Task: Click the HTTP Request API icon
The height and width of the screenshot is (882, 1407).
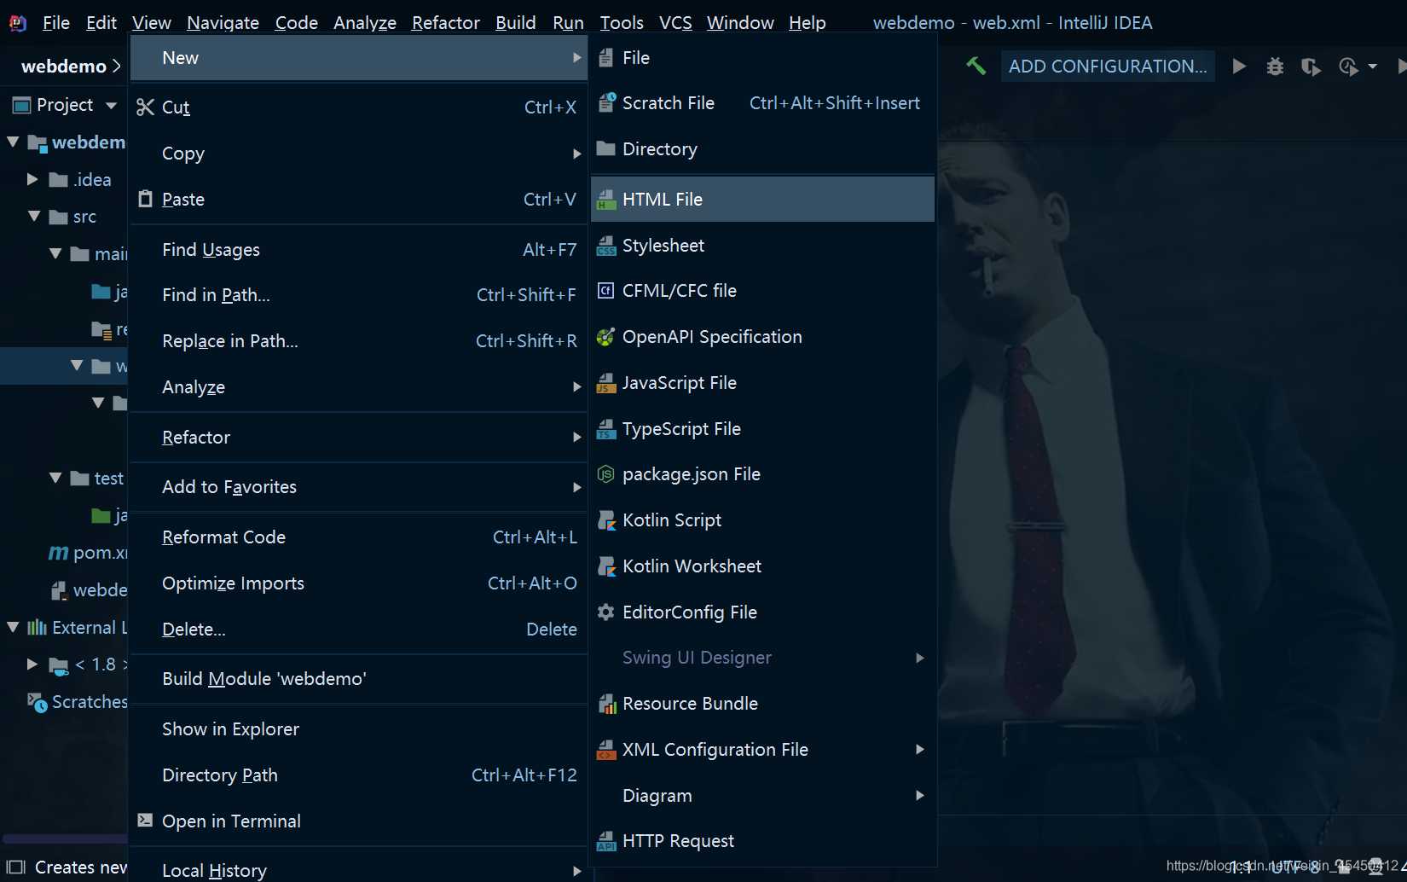Action: pos(606,840)
